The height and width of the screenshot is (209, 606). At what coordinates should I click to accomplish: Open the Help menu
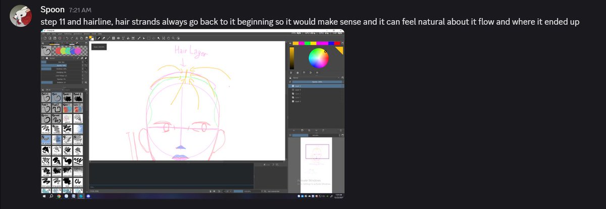(x=99, y=34)
